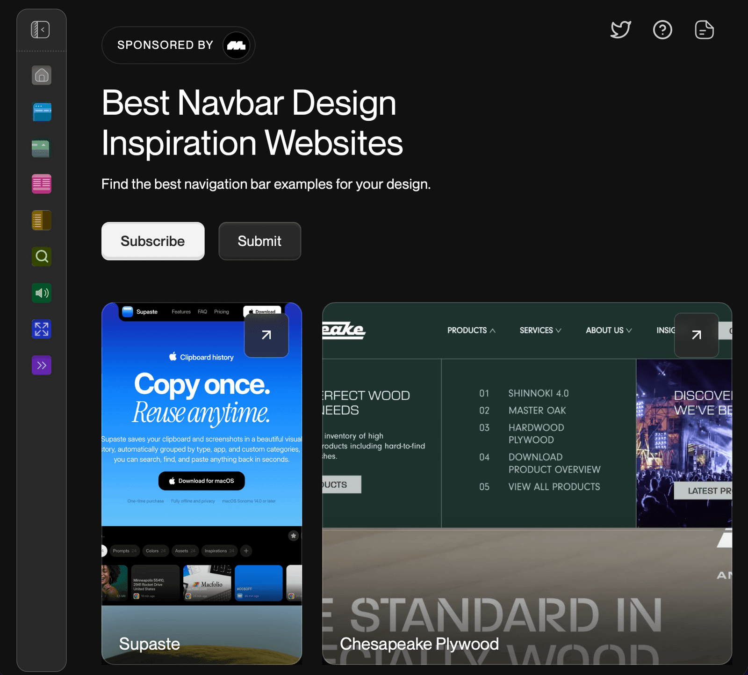Open Supaste site via its arrow button
748x675 pixels.
pos(266,335)
